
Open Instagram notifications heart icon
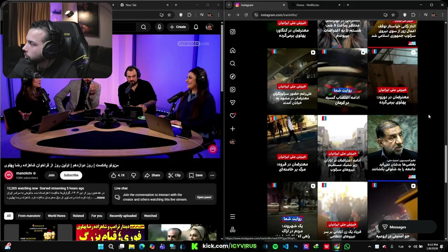tap(233, 115)
